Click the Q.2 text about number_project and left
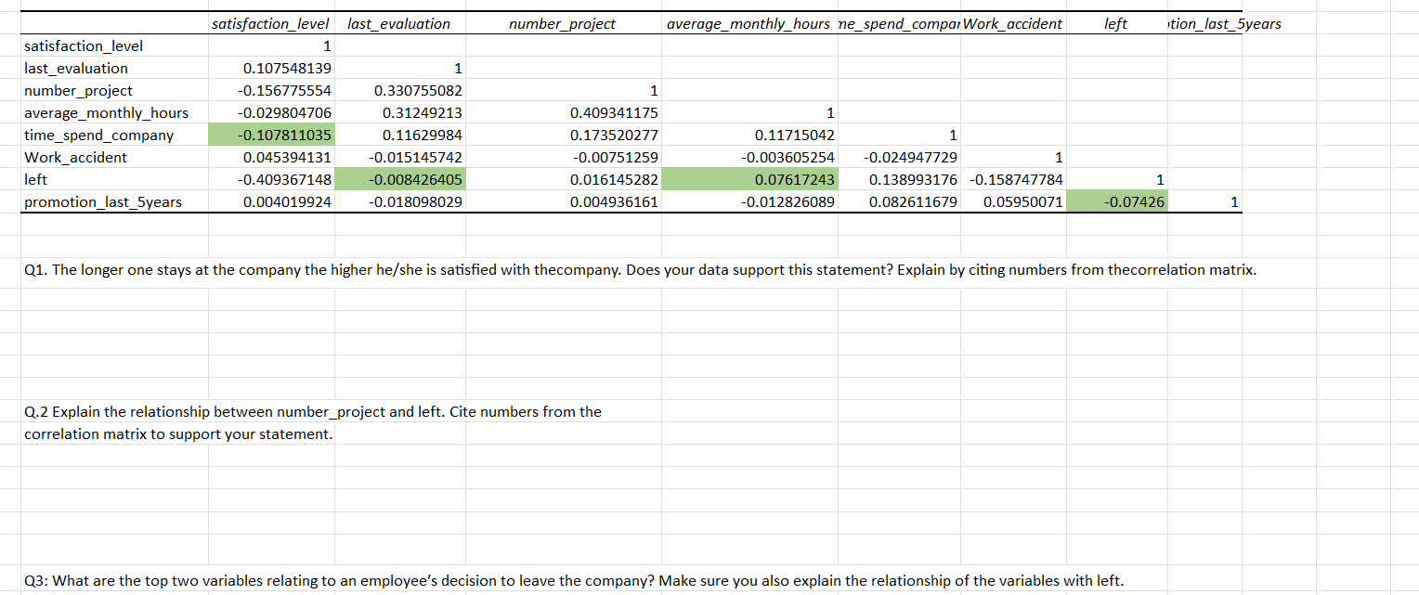The width and height of the screenshot is (1419, 595). tap(313, 411)
